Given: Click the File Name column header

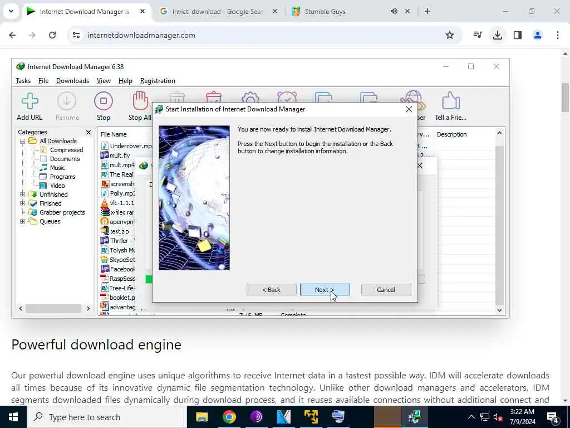Looking at the screenshot, I should [x=114, y=134].
